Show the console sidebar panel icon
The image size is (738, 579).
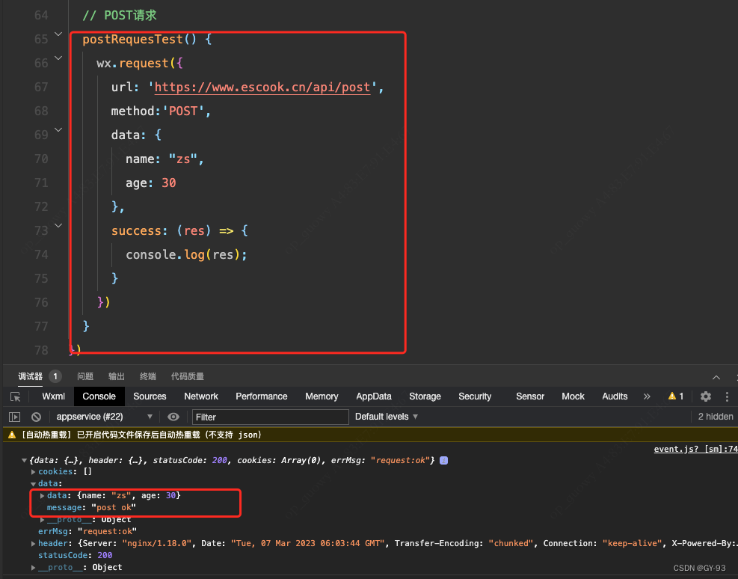[x=15, y=417]
